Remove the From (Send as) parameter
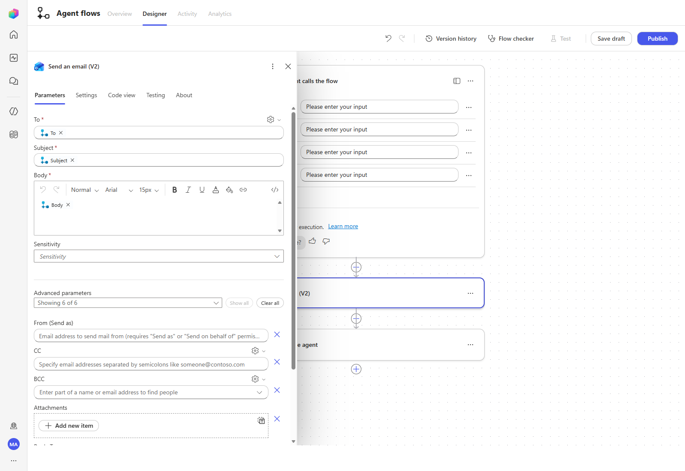This screenshot has height=471, width=685. 277,334
